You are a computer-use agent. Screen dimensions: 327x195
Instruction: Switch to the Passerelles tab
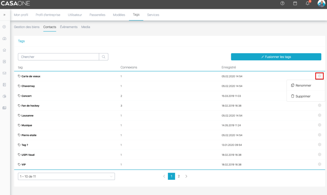97,15
